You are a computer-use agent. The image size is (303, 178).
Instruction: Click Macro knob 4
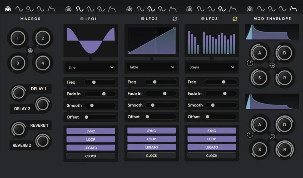click(x=43, y=63)
